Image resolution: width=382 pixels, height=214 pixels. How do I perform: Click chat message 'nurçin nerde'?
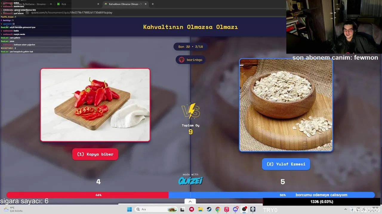[19, 34]
